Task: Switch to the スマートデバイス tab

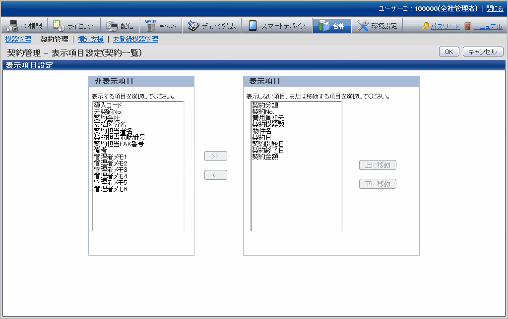Action: pyautogui.click(x=277, y=26)
